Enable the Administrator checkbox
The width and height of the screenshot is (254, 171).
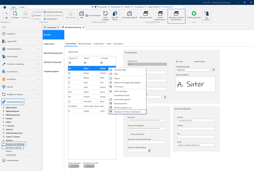point(192,62)
